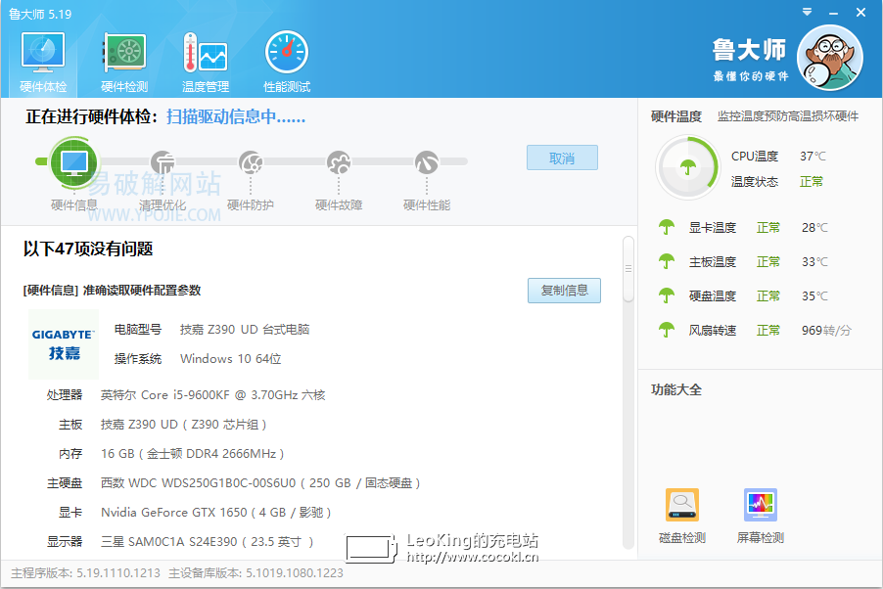883x589 pixels.
Task: Select the 硬件防护 step icon
Action: point(251,162)
